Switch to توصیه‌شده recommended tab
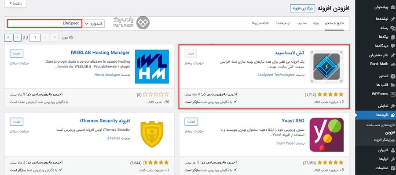The height and width of the screenshot is (175, 396). point(282,23)
